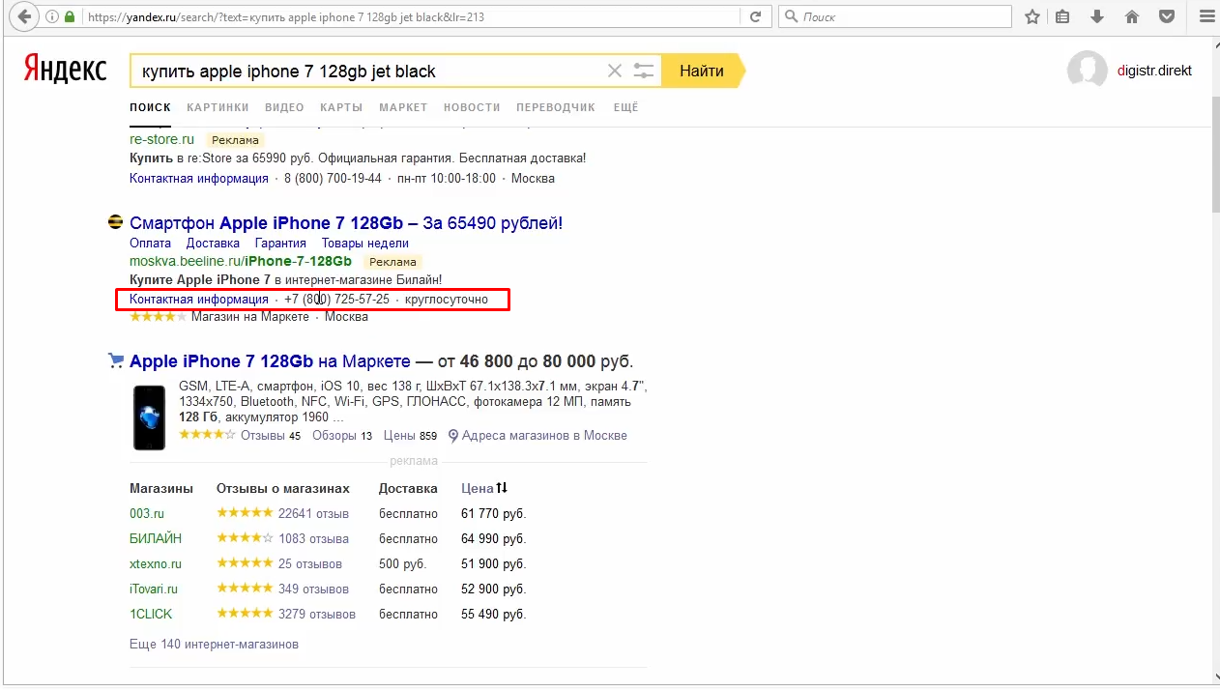Click magnifier icon in browser search box
This screenshot has width=1220, height=690.
point(791,17)
